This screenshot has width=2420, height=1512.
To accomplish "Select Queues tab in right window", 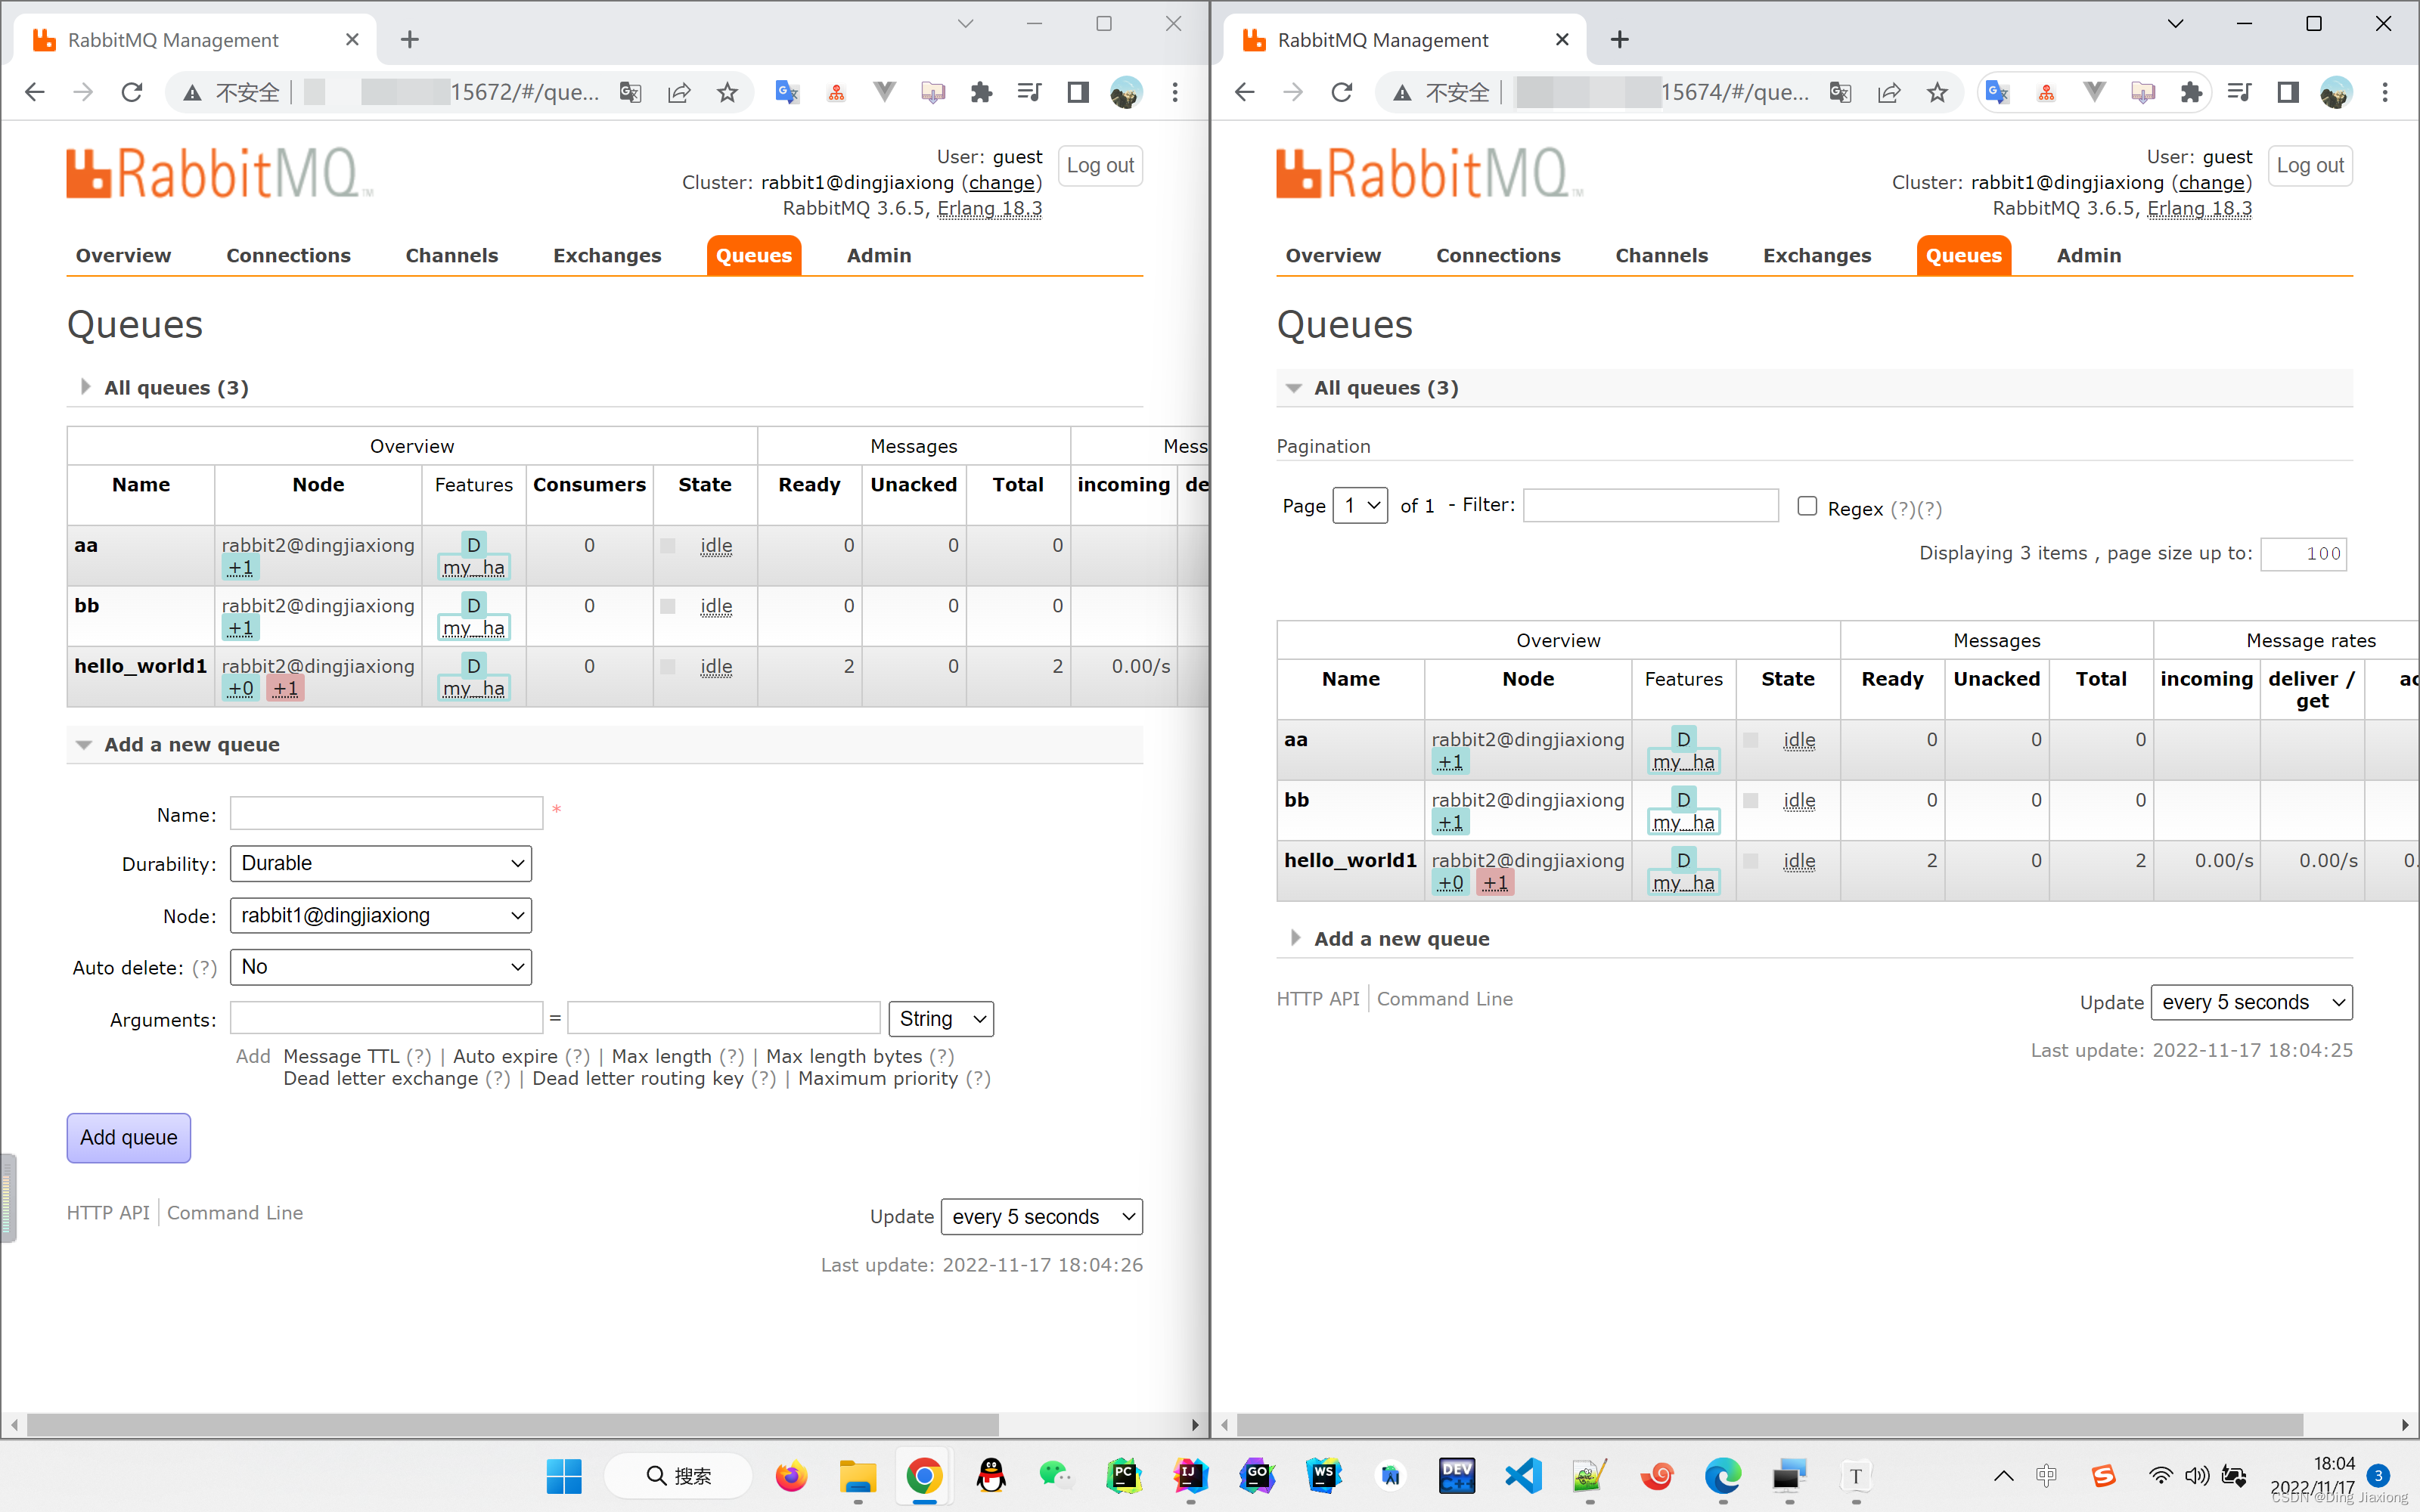I will point(1964,256).
